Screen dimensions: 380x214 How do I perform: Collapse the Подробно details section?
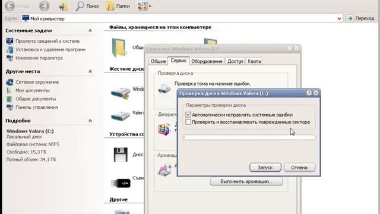pos(90,121)
